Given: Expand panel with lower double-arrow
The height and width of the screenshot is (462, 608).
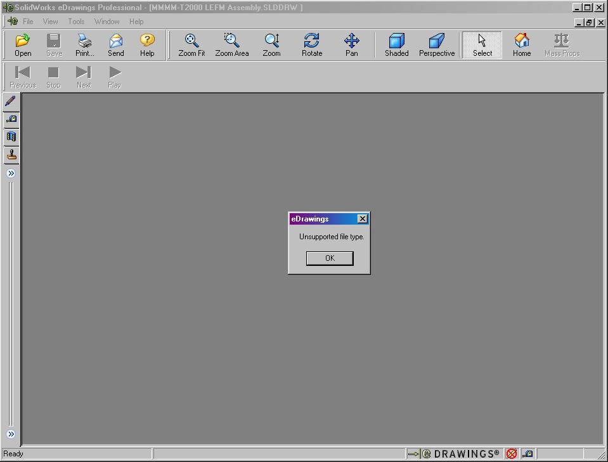Looking at the screenshot, I should [x=11, y=434].
